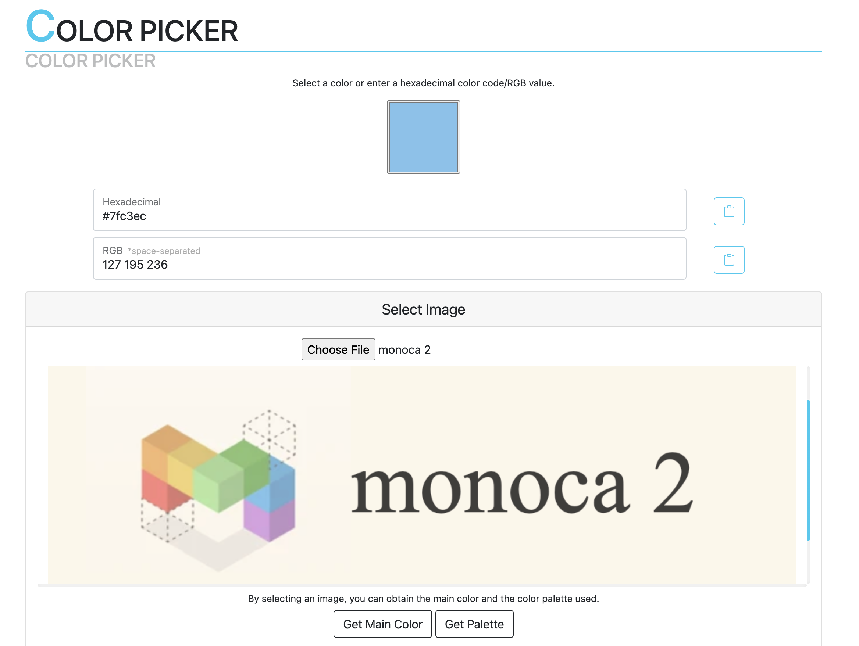Click Get Main Color button

pos(383,624)
